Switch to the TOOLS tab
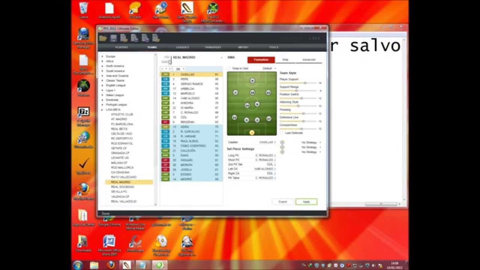Image resolution: width=480 pixels, height=270 pixels. [x=274, y=47]
